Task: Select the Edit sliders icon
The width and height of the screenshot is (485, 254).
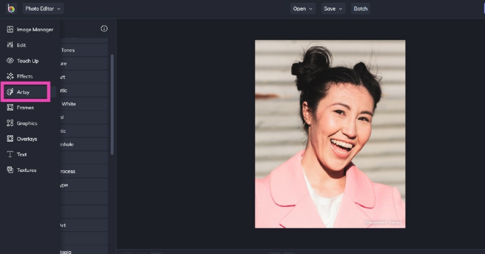Action: 10,45
